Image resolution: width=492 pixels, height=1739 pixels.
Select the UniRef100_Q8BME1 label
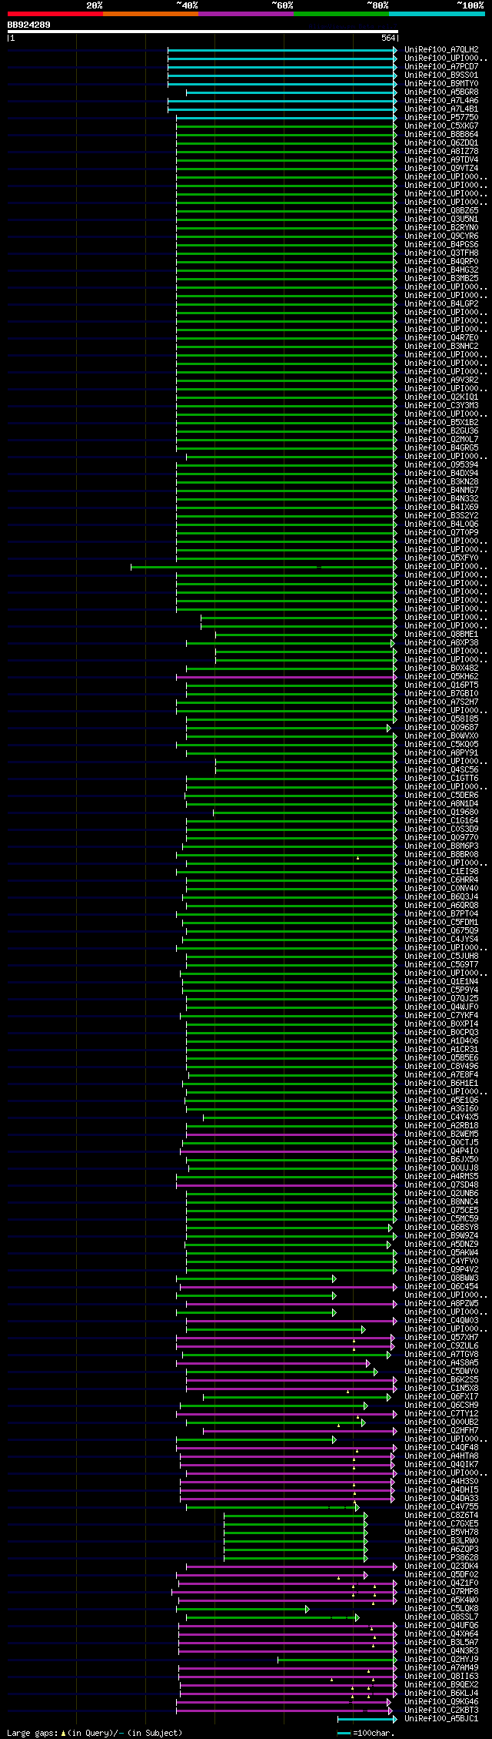click(x=441, y=634)
